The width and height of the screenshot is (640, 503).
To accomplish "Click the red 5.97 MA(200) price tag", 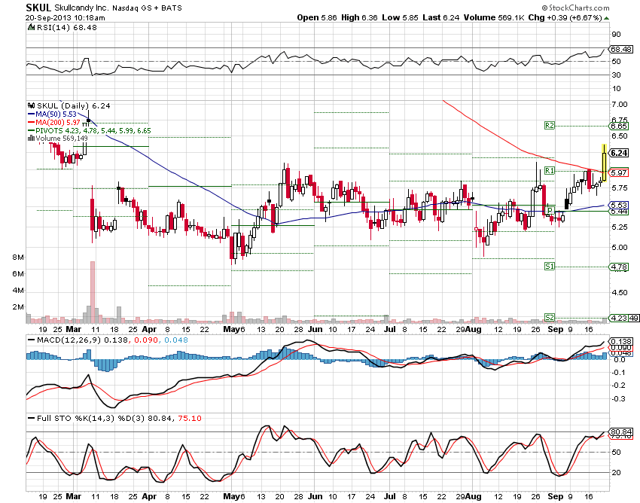I will tap(619, 172).
